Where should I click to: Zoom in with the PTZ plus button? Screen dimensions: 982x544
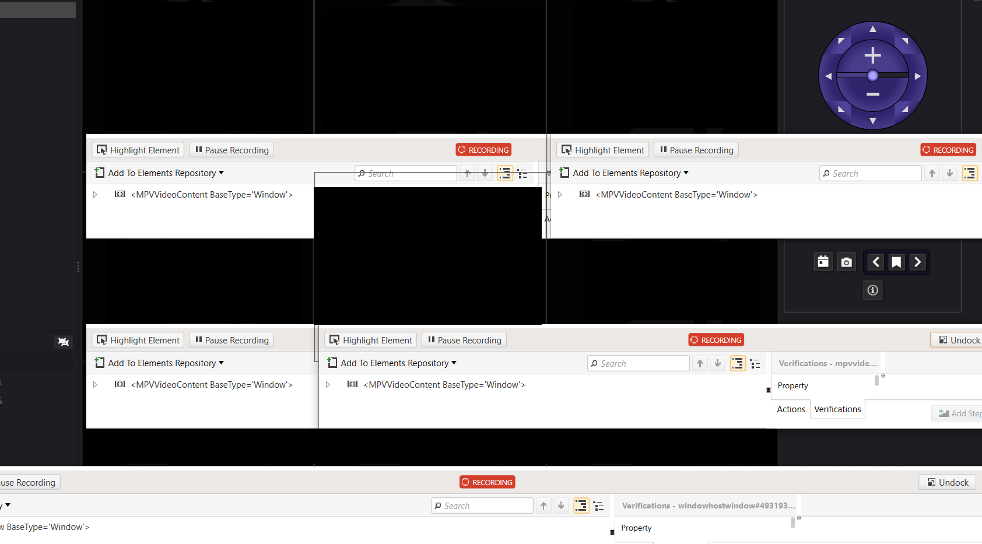coord(872,56)
